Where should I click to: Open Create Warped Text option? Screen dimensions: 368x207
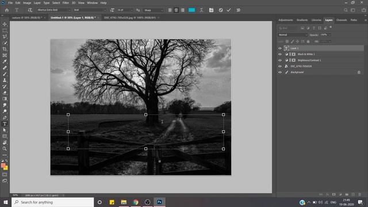[201, 10]
